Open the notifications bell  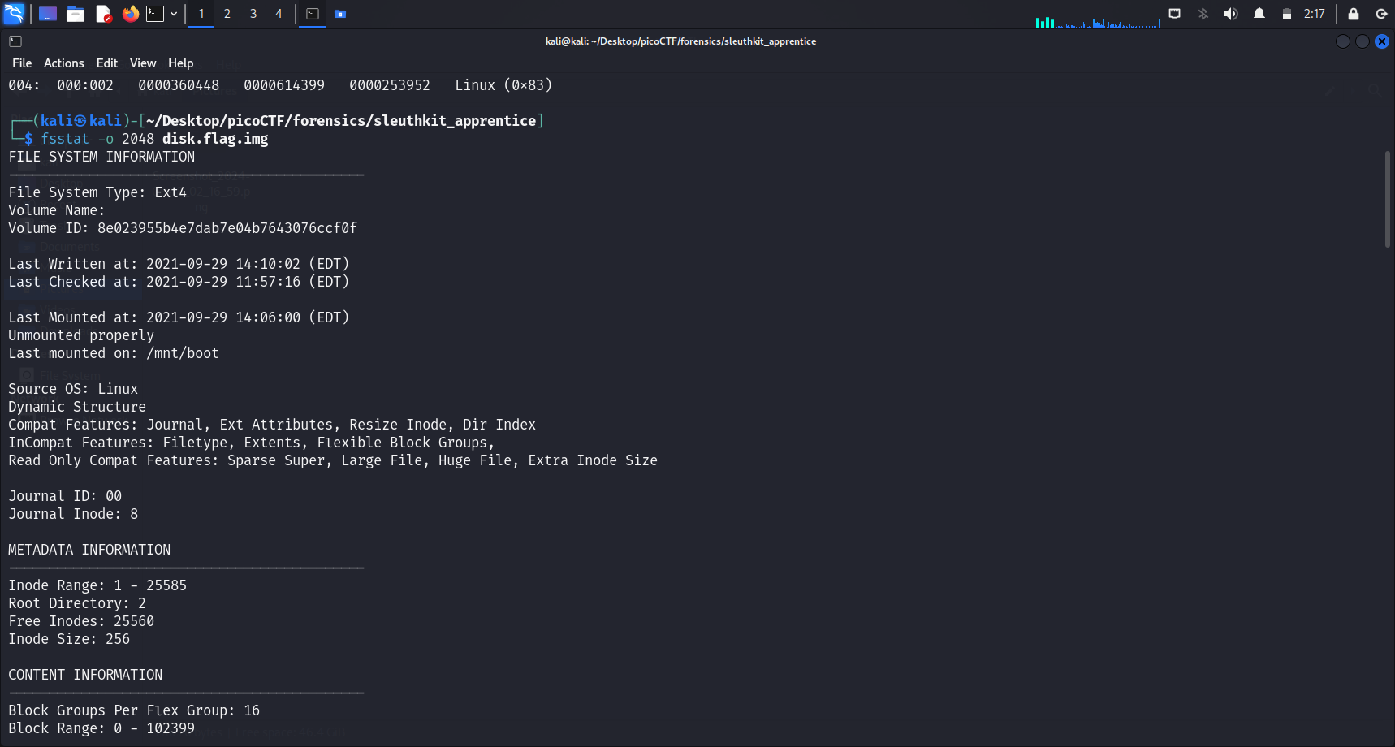[x=1259, y=14]
